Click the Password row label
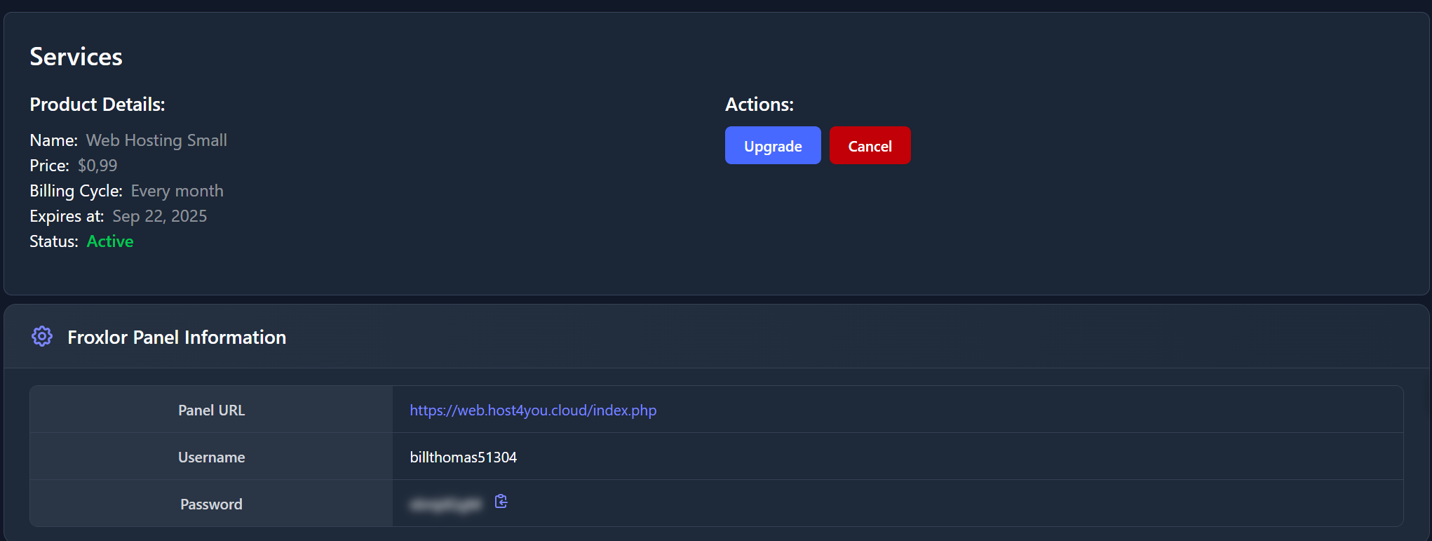The image size is (1432, 541). 211,505
